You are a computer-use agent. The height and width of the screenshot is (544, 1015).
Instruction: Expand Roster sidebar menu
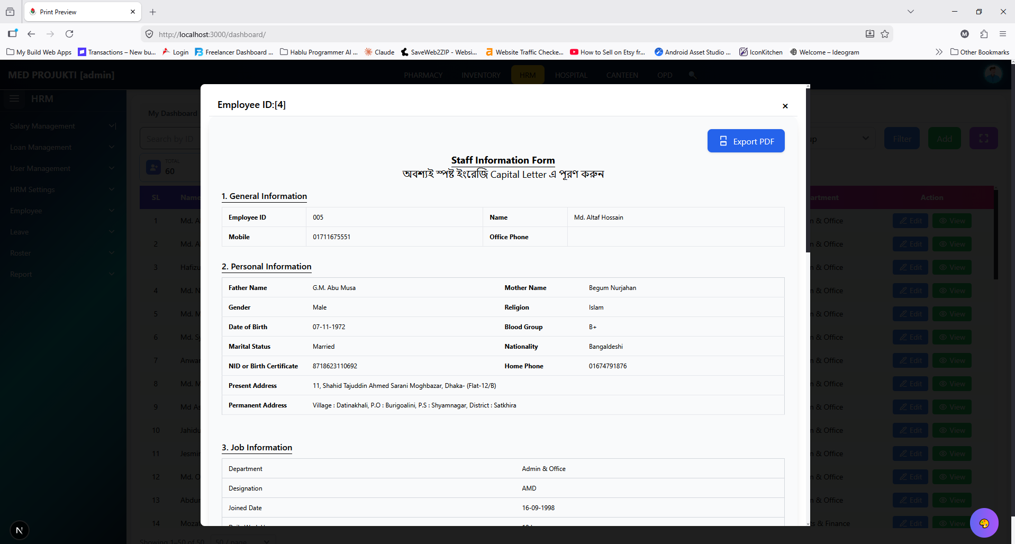(63, 253)
